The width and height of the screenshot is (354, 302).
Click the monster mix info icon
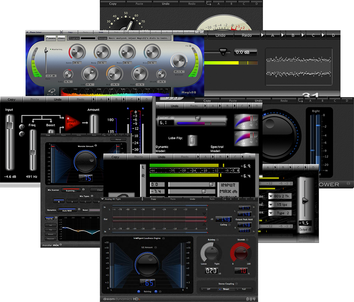(x=61, y=245)
